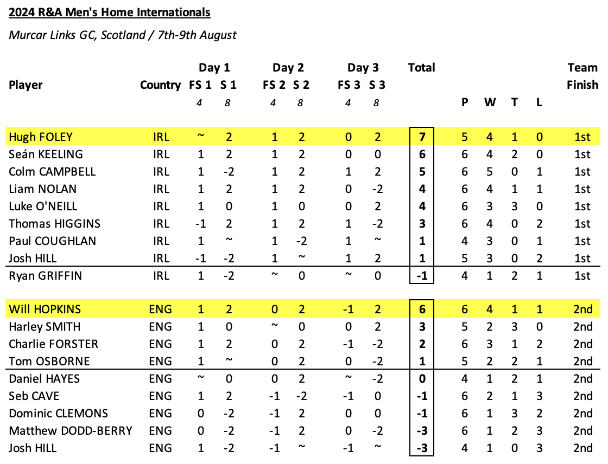The width and height of the screenshot is (608, 464).
Task: Select the Murcar Links GC venue subtitle
Action: (123, 35)
